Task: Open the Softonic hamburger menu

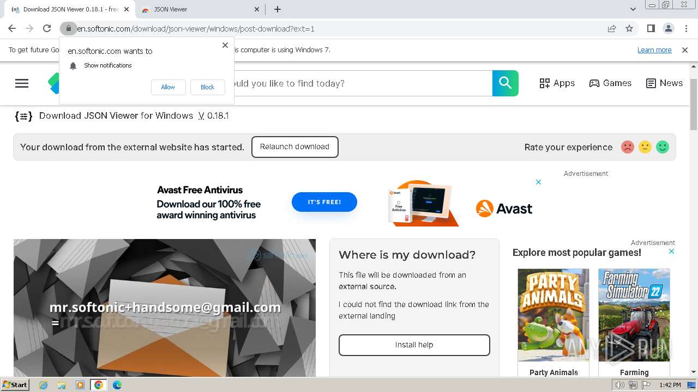Action: pyautogui.click(x=22, y=83)
